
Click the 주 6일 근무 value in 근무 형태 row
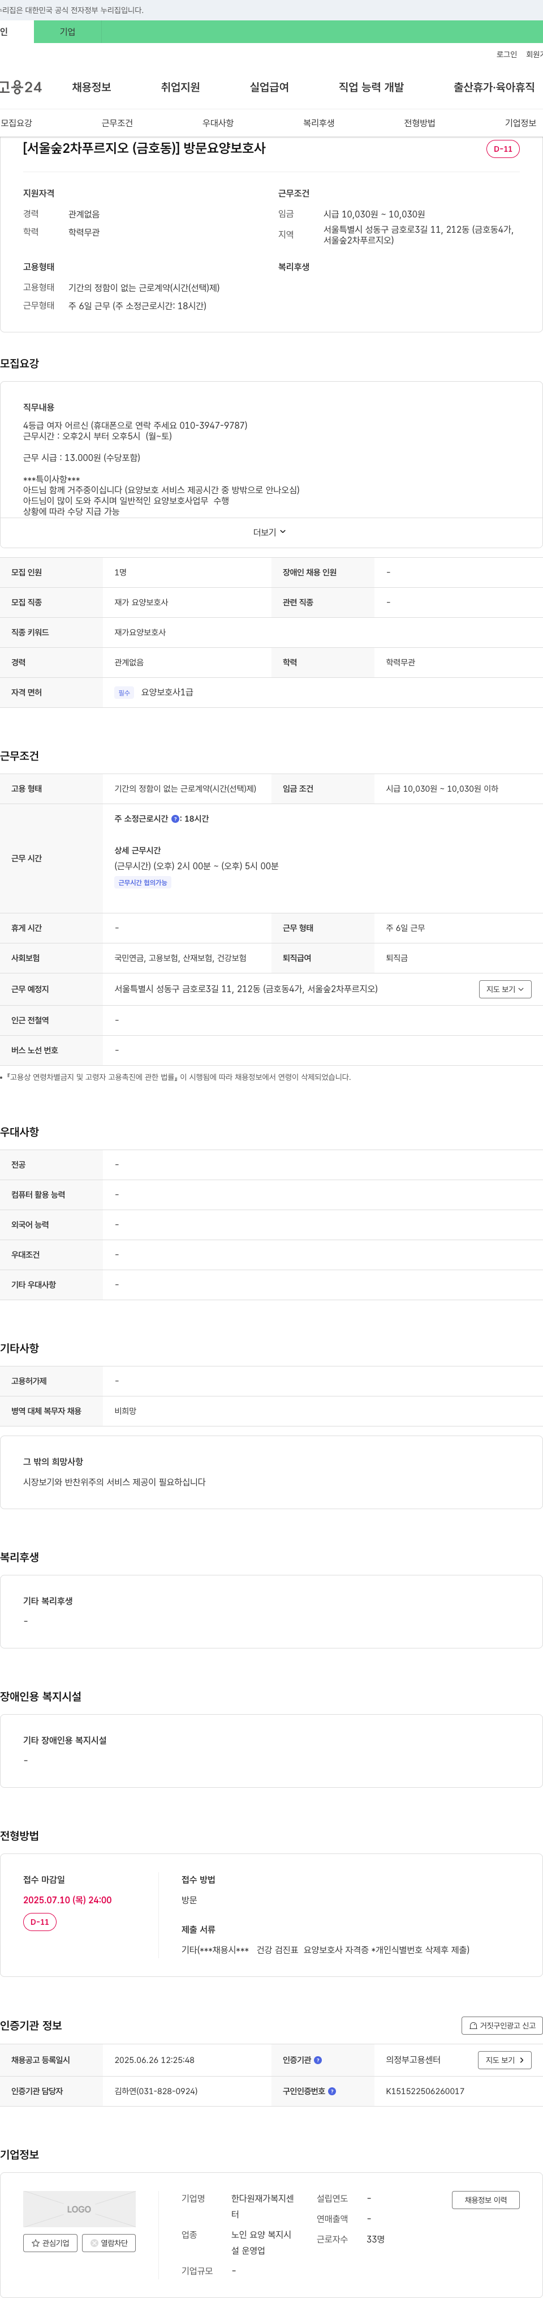(x=405, y=928)
